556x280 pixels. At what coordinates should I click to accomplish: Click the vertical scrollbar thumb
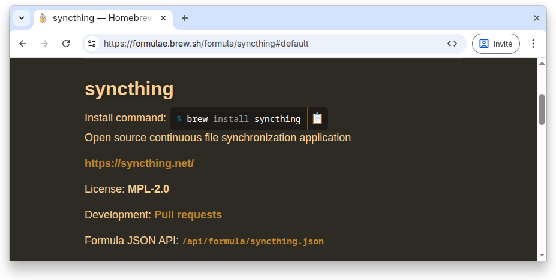pyautogui.click(x=542, y=109)
